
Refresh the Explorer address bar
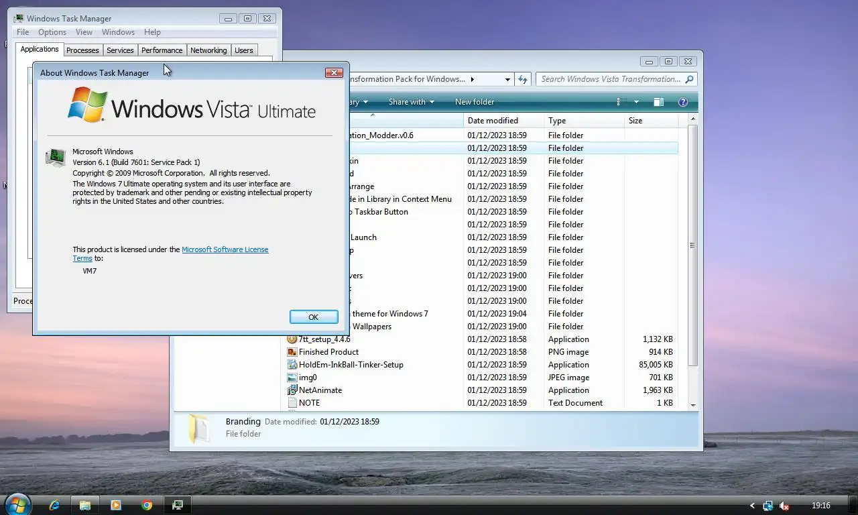[523, 79]
